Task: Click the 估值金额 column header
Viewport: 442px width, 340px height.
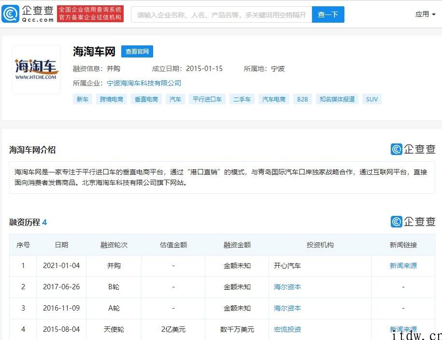Action: 173,245
